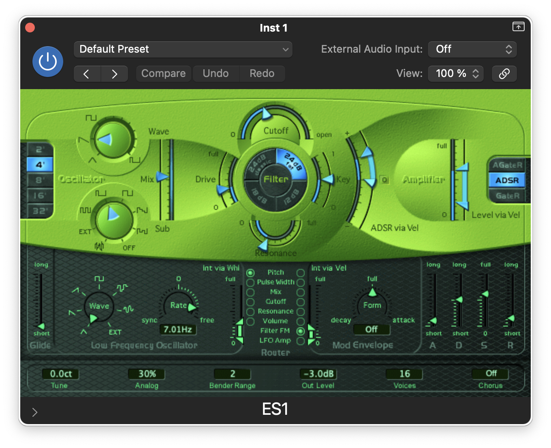Click the Mix slider handle
Image resolution: width=551 pixels, height=448 pixels.
pyautogui.click(x=163, y=177)
